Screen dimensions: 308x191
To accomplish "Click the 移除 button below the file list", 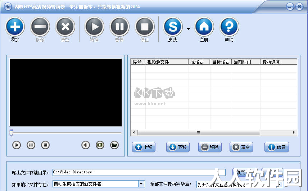I will (210, 147).
